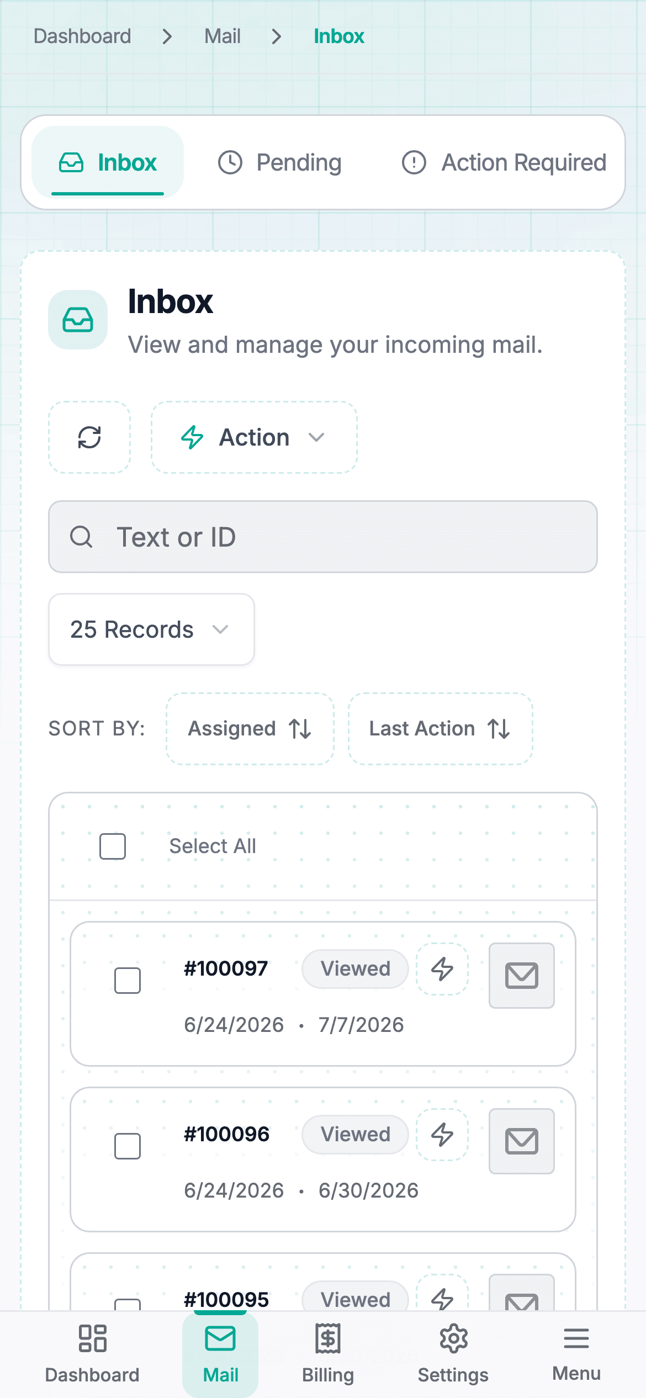Open envelope icon for mail #100097
The width and height of the screenshot is (646, 1398).
(522, 976)
